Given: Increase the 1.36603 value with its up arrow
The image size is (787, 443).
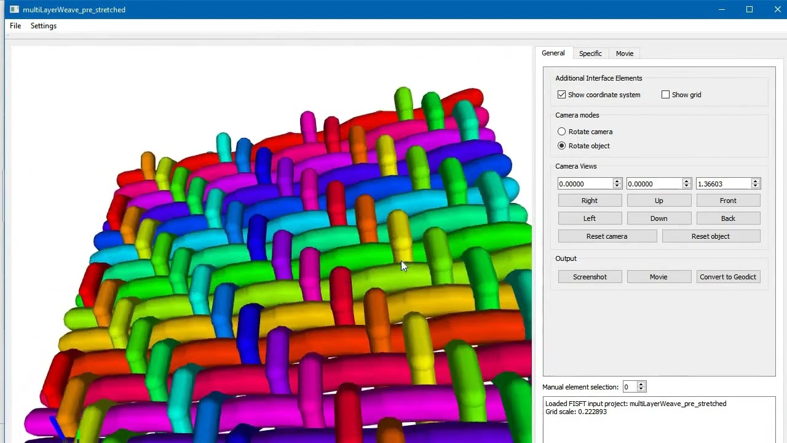Looking at the screenshot, I should coord(756,181).
